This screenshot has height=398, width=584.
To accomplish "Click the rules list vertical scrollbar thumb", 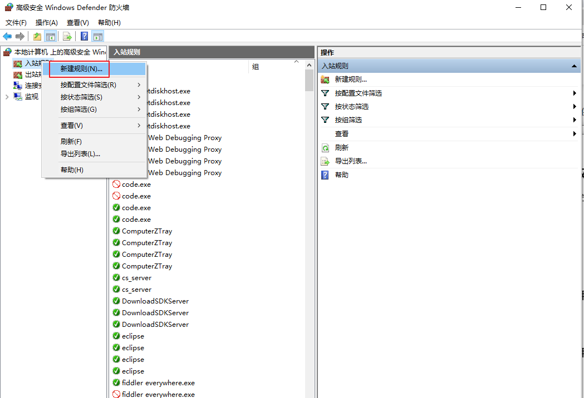I will pos(309,81).
